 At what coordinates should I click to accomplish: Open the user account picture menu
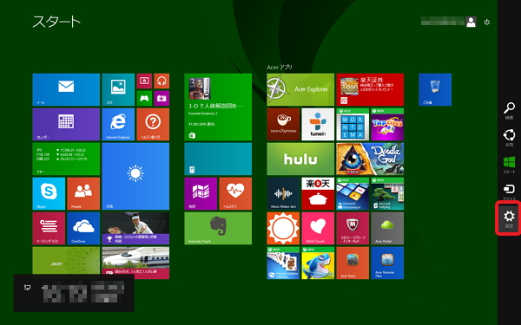[x=471, y=22]
